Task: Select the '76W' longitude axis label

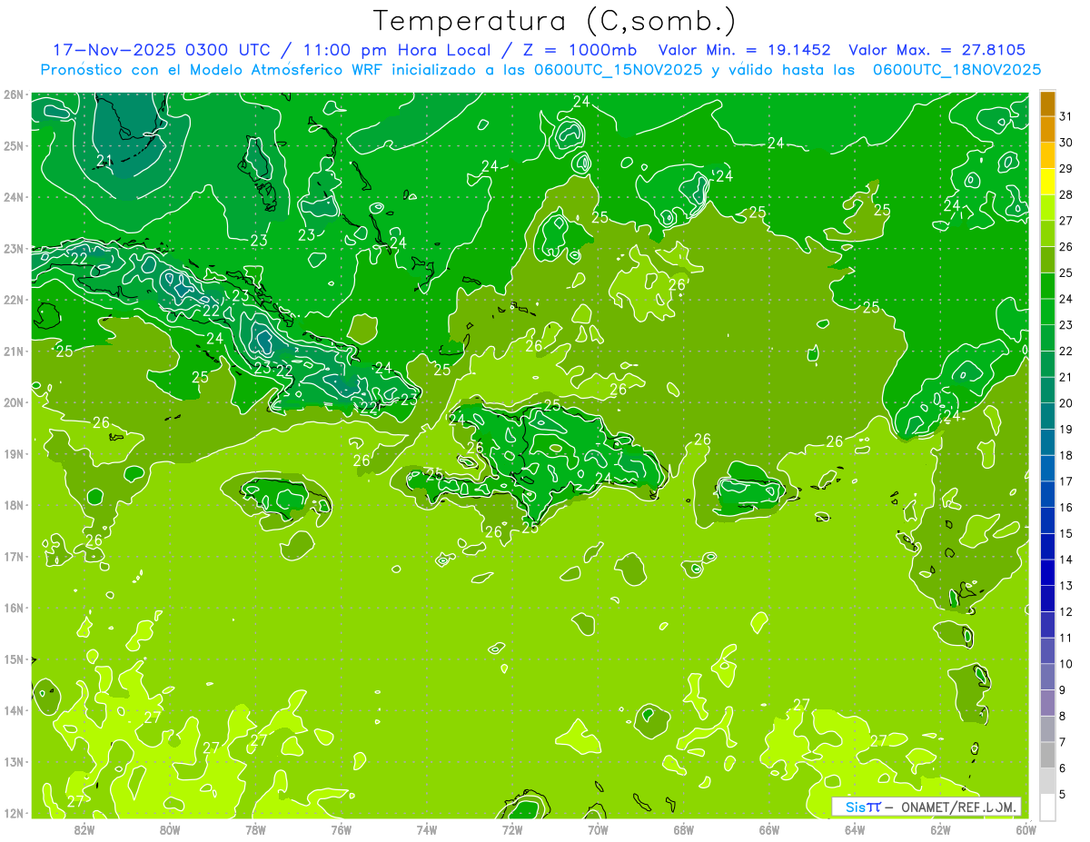Action: pyautogui.click(x=342, y=829)
